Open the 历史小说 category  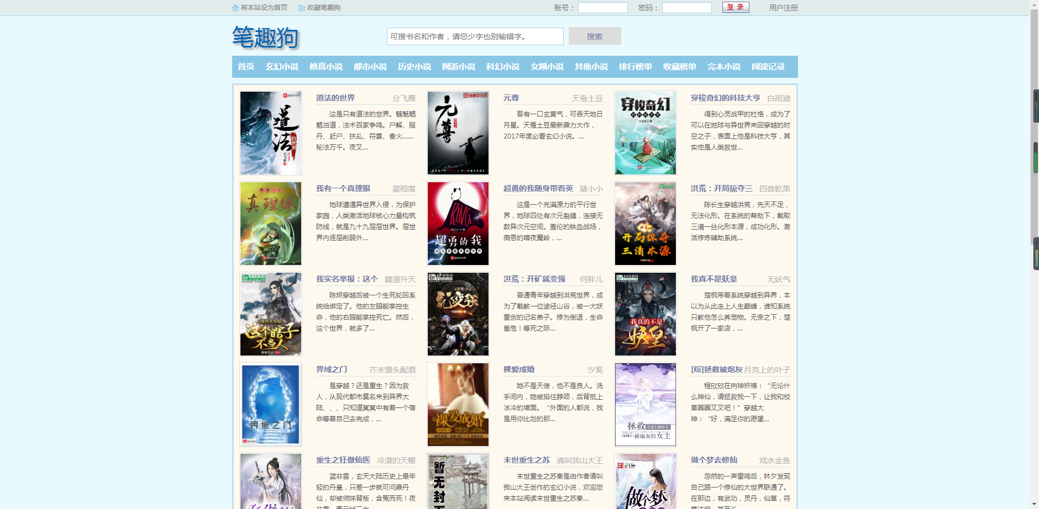pos(414,67)
